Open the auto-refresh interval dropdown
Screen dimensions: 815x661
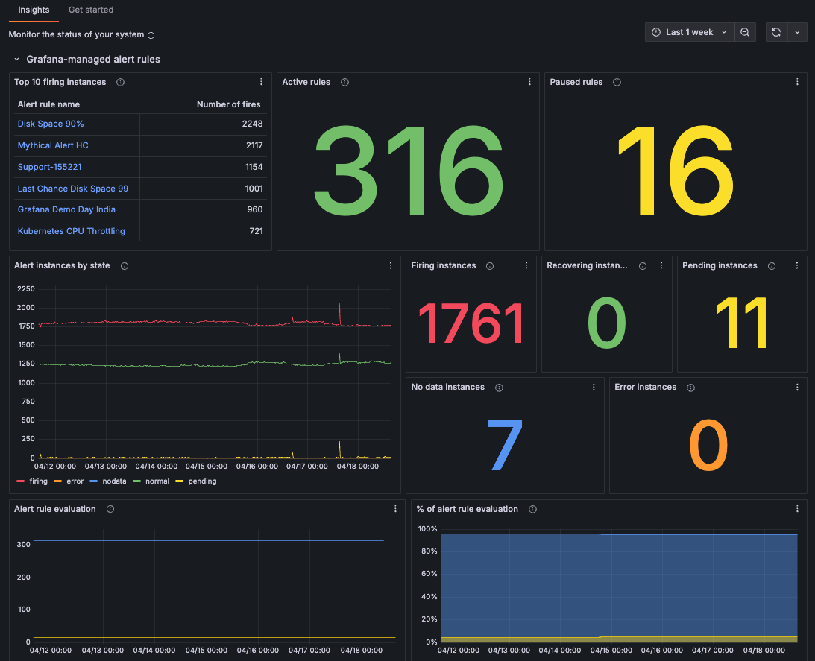point(797,32)
